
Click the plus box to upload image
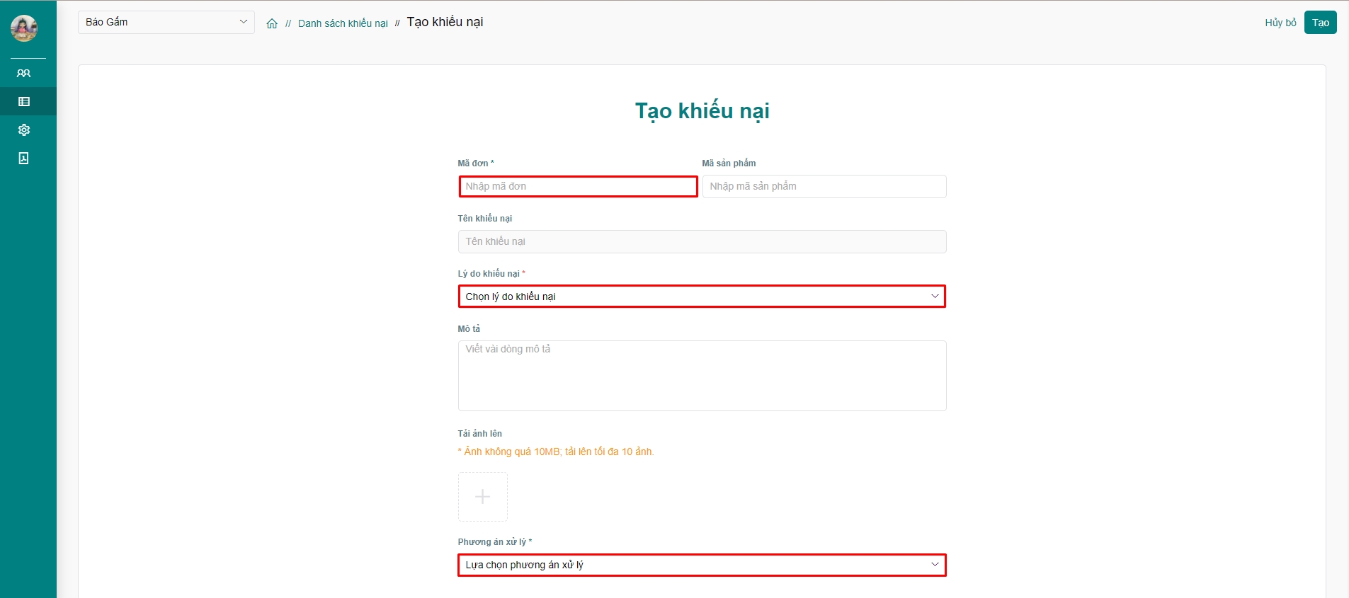482,497
